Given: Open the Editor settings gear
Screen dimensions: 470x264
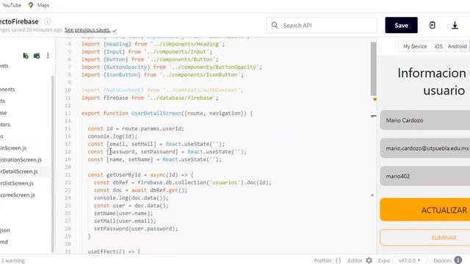Looking at the screenshot, I should tap(369, 260).
